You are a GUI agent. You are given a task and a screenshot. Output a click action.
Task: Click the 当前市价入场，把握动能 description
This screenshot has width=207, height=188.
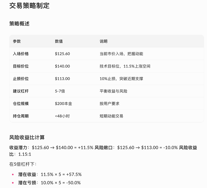(121, 54)
